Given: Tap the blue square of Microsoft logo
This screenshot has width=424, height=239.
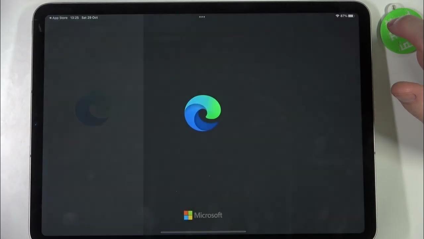Looking at the screenshot, I should pos(186,217).
